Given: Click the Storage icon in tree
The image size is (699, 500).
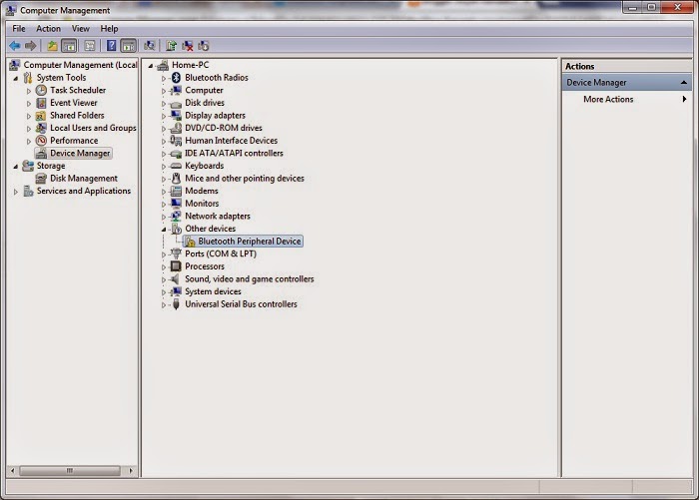Looking at the screenshot, I should click(x=28, y=166).
